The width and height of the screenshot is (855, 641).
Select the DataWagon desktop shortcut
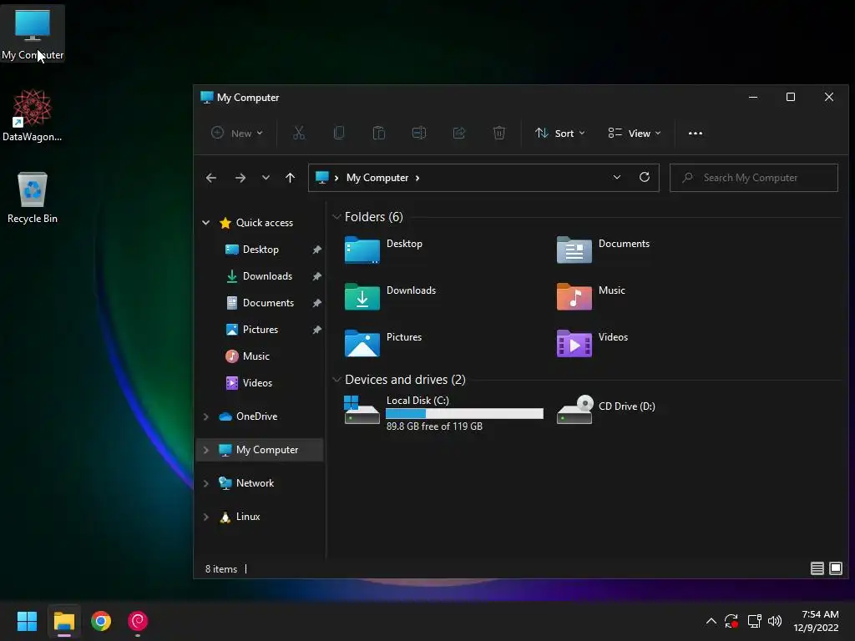[33, 115]
